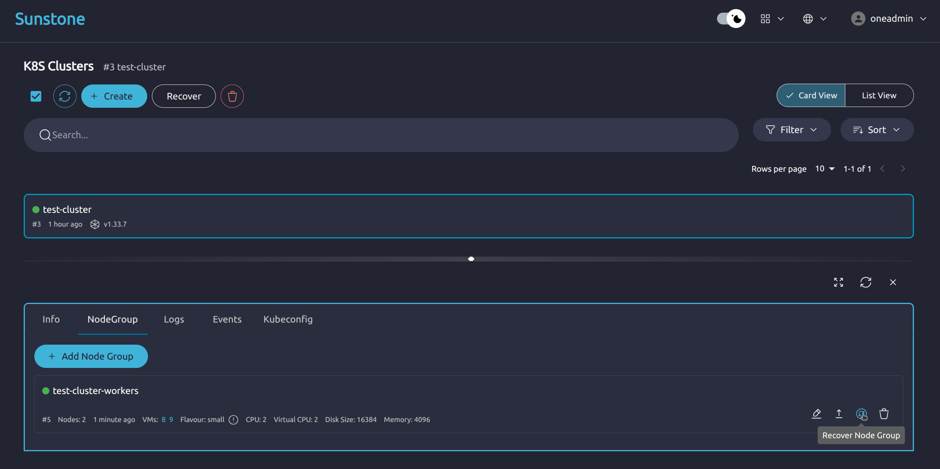Create a new K8S cluster
Screen dimensions: 940x469
tap(114, 96)
